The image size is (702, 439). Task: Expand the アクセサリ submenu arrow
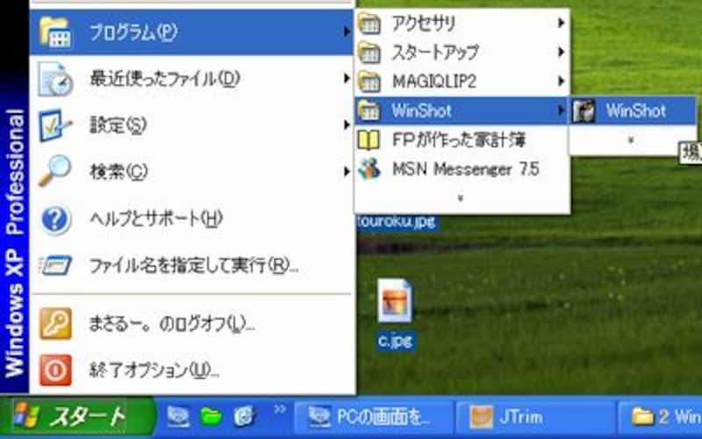coord(561,23)
